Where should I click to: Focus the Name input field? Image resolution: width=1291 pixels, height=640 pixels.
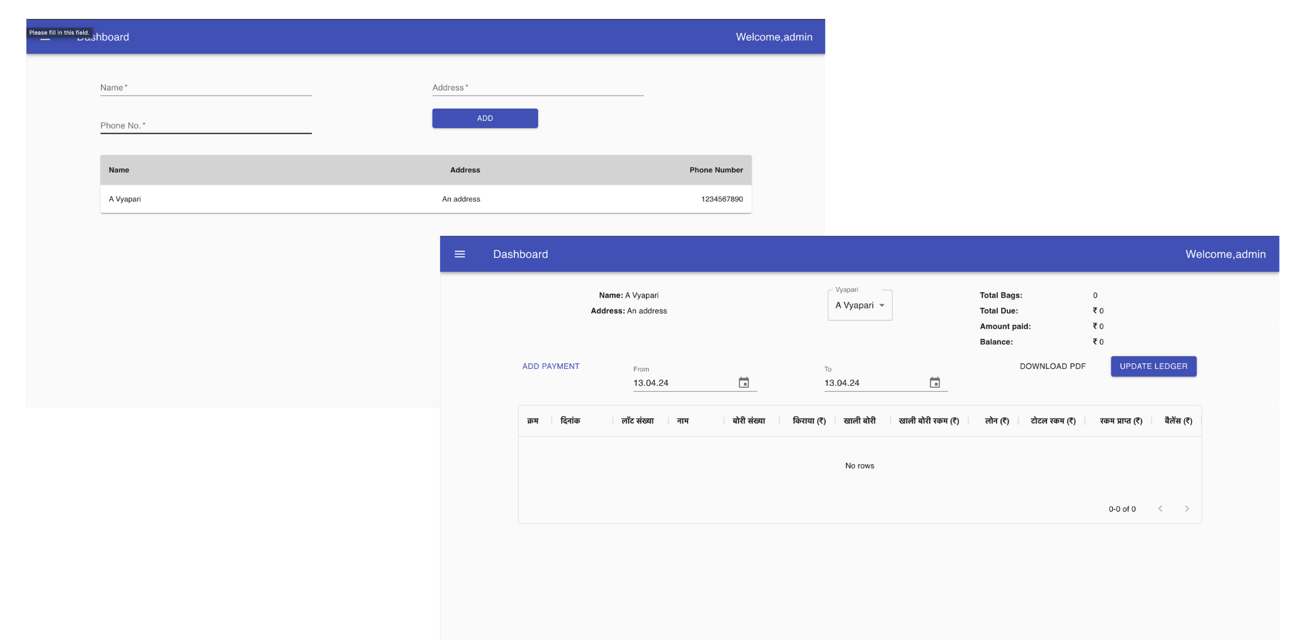(x=206, y=88)
